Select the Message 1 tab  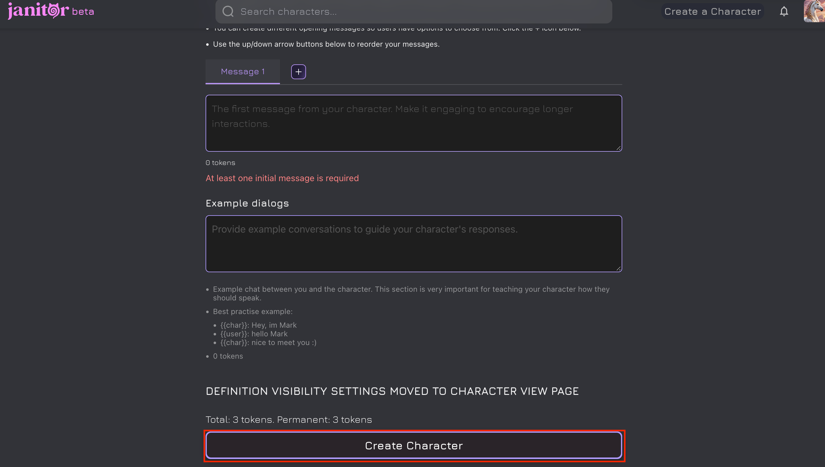pyautogui.click(x=243, y=72)
